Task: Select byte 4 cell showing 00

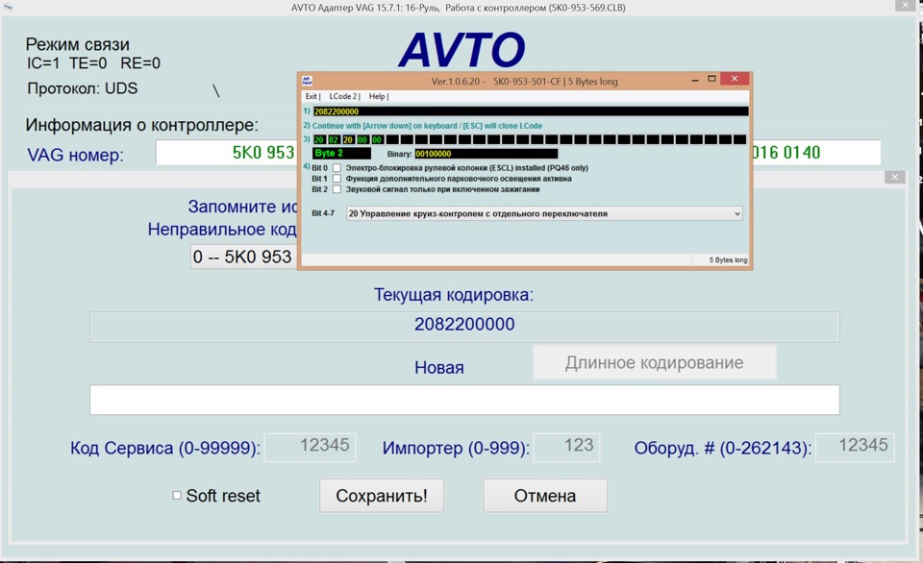Action: coord(377,140)
